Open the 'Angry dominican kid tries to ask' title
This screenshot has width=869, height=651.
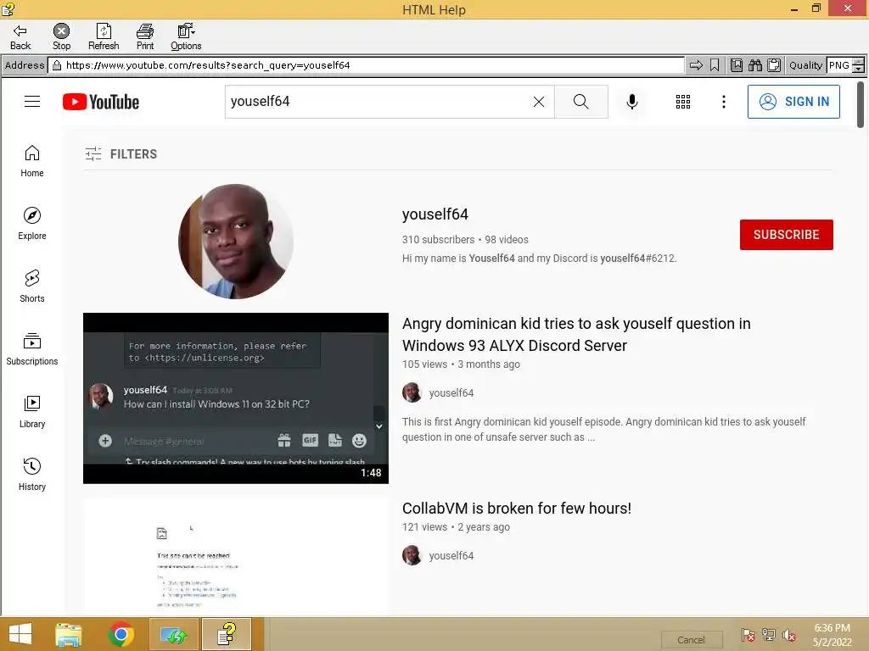pos(576,334)
